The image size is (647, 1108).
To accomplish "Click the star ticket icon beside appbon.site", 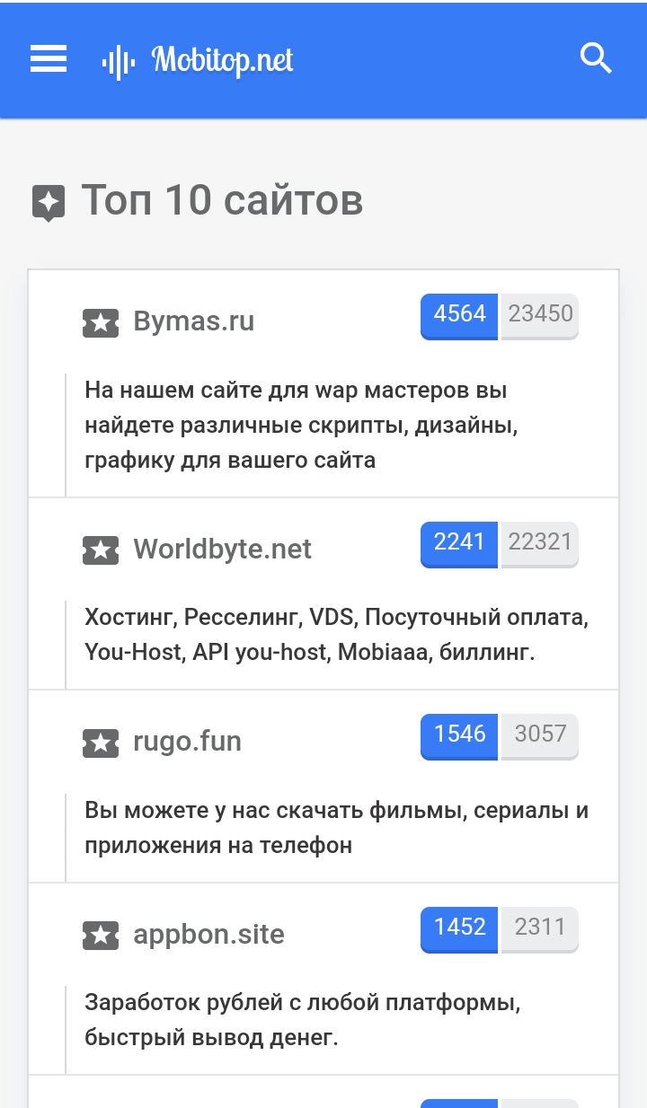I will pos(101,936).
